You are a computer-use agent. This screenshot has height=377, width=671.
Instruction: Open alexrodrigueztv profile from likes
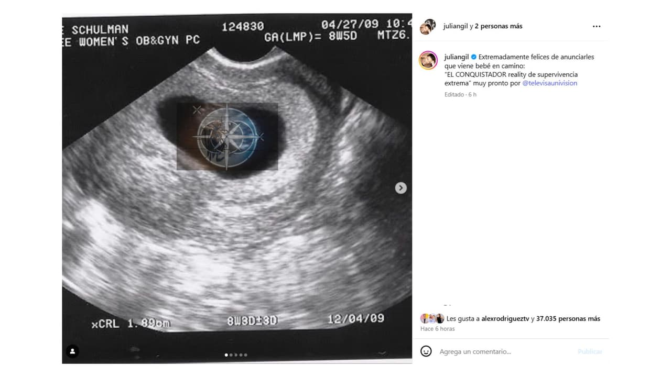click(504, 318)
